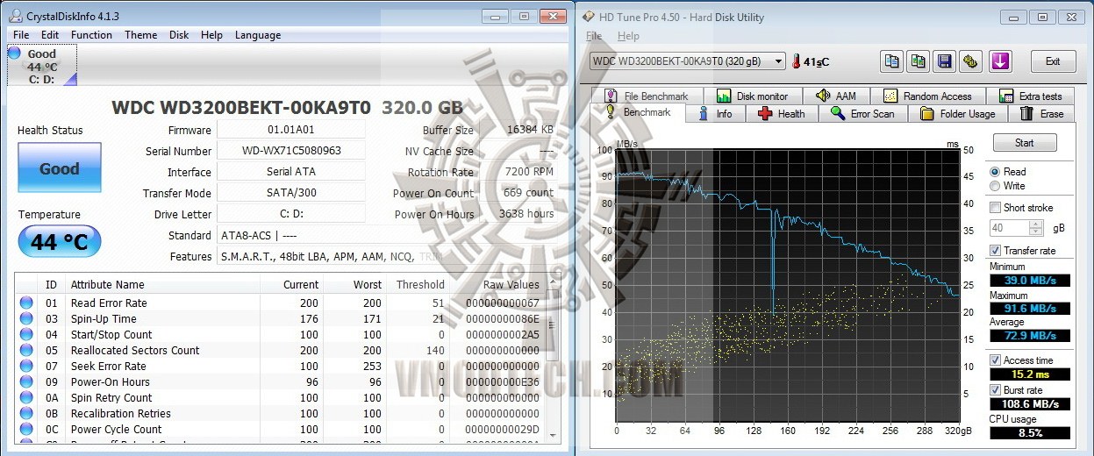
Task: Open CrystalDiskInfo Edit menu
Action: (50, 35)
